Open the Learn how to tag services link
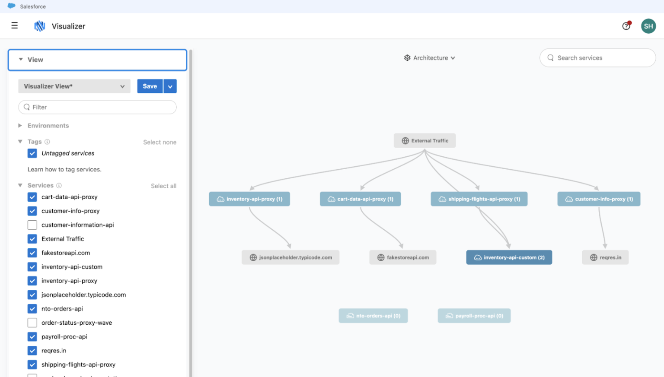The width and height of the screenshot is (664, 377). coord(64,169)
